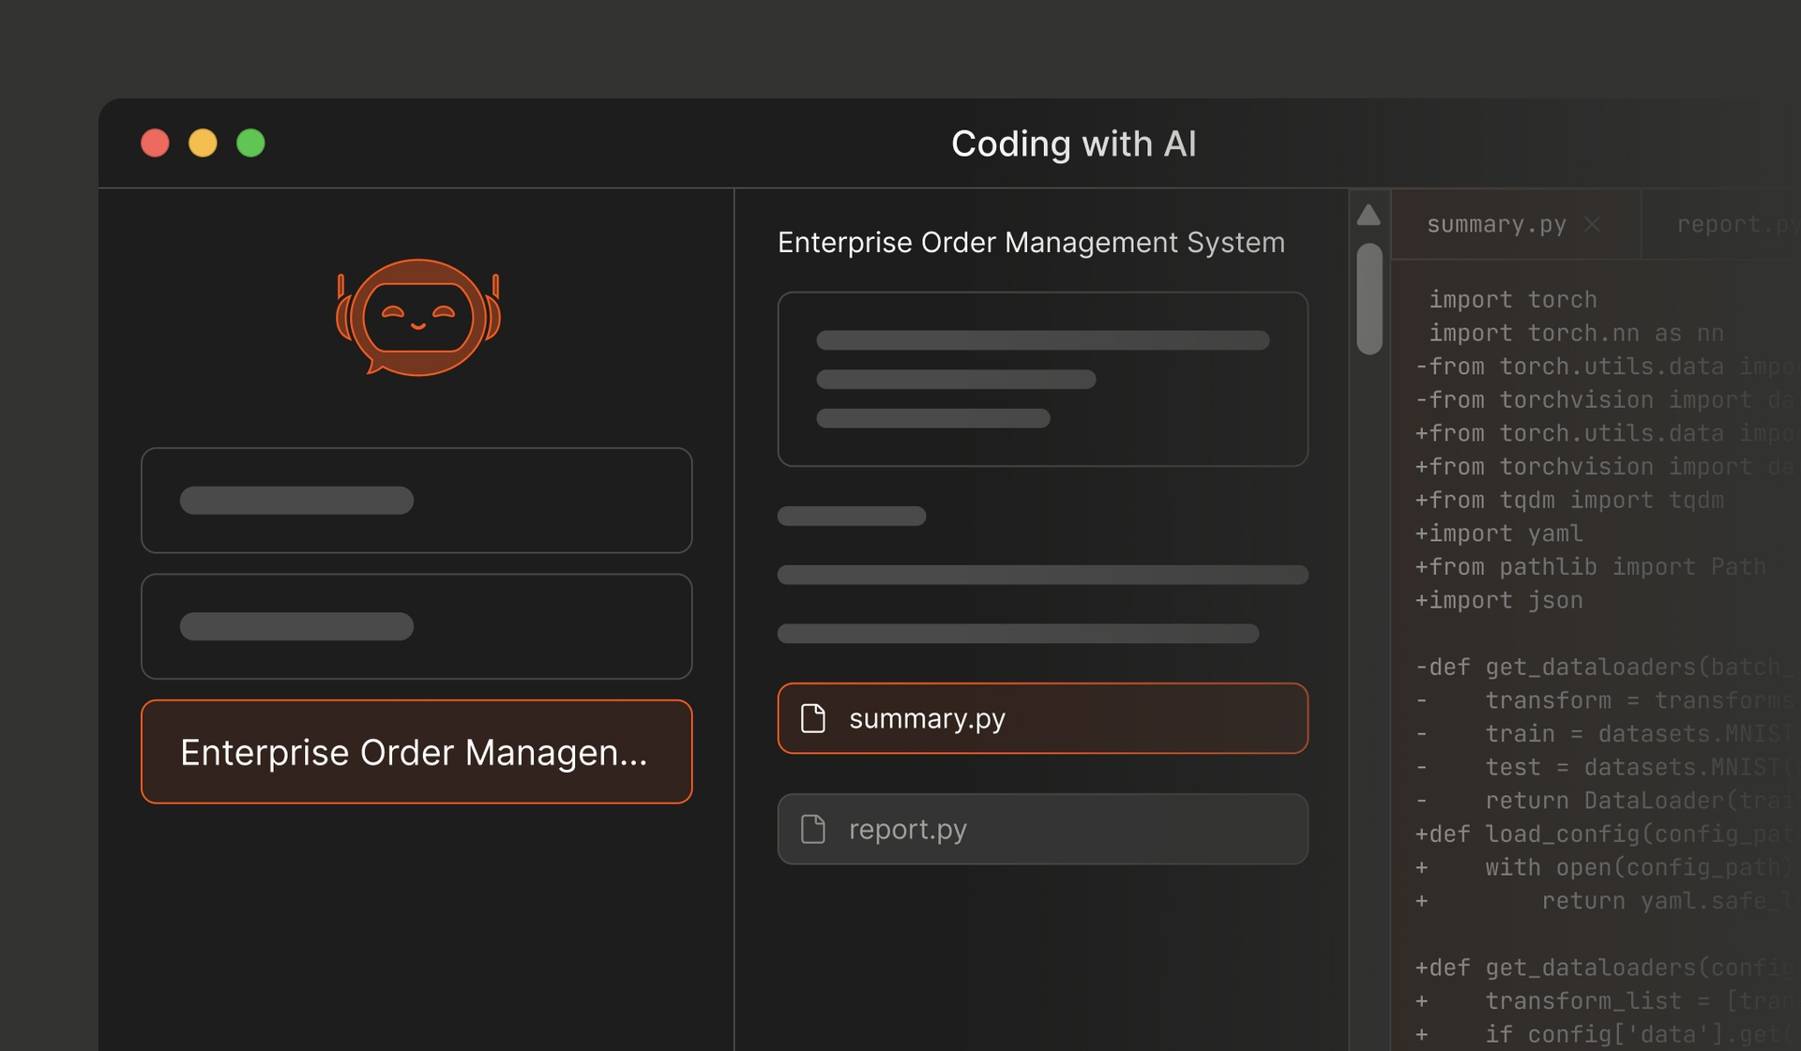Select the summary.py tab
The height and width of the screenshot is (1051, 1801).
(1496, 224)
